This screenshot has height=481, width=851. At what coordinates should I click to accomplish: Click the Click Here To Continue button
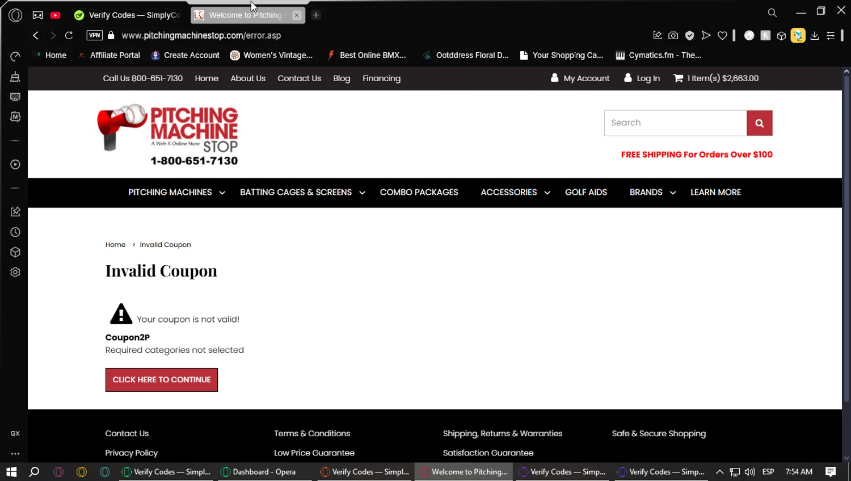[162, 380]
